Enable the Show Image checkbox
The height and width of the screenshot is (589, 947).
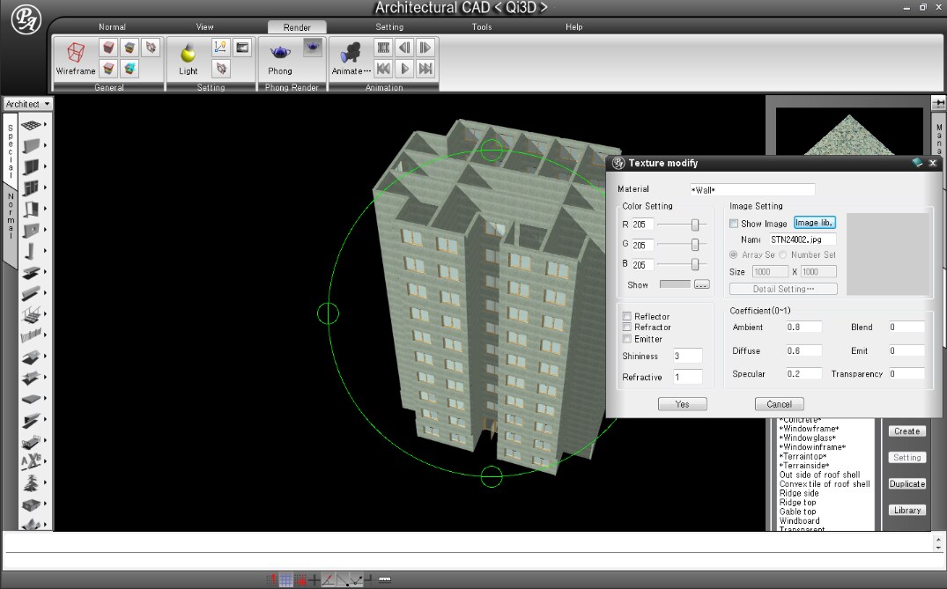coord(735,223)
